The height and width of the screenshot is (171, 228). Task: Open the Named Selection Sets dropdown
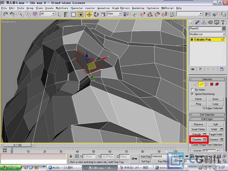pos(190,14)
